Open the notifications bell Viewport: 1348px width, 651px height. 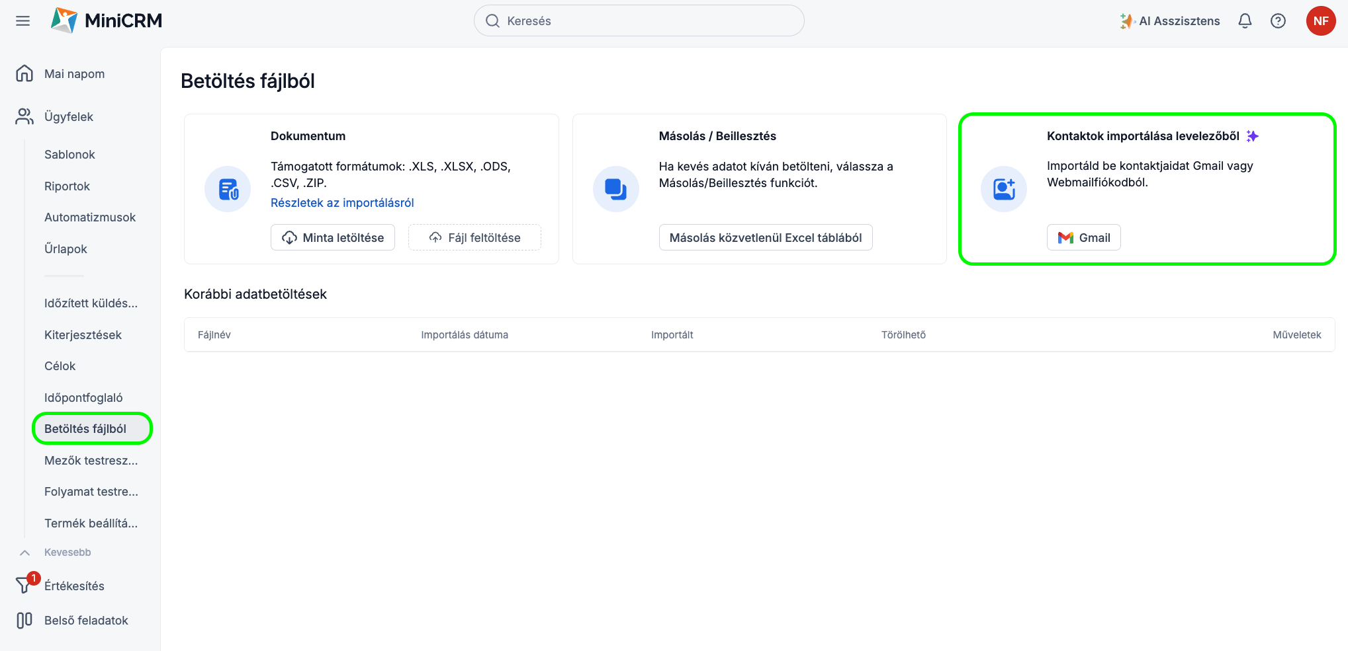[1244, 21]
